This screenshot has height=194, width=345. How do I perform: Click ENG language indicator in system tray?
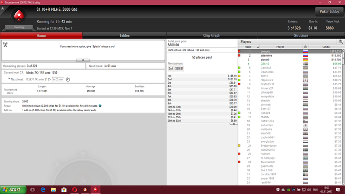[x=315, y=190]
